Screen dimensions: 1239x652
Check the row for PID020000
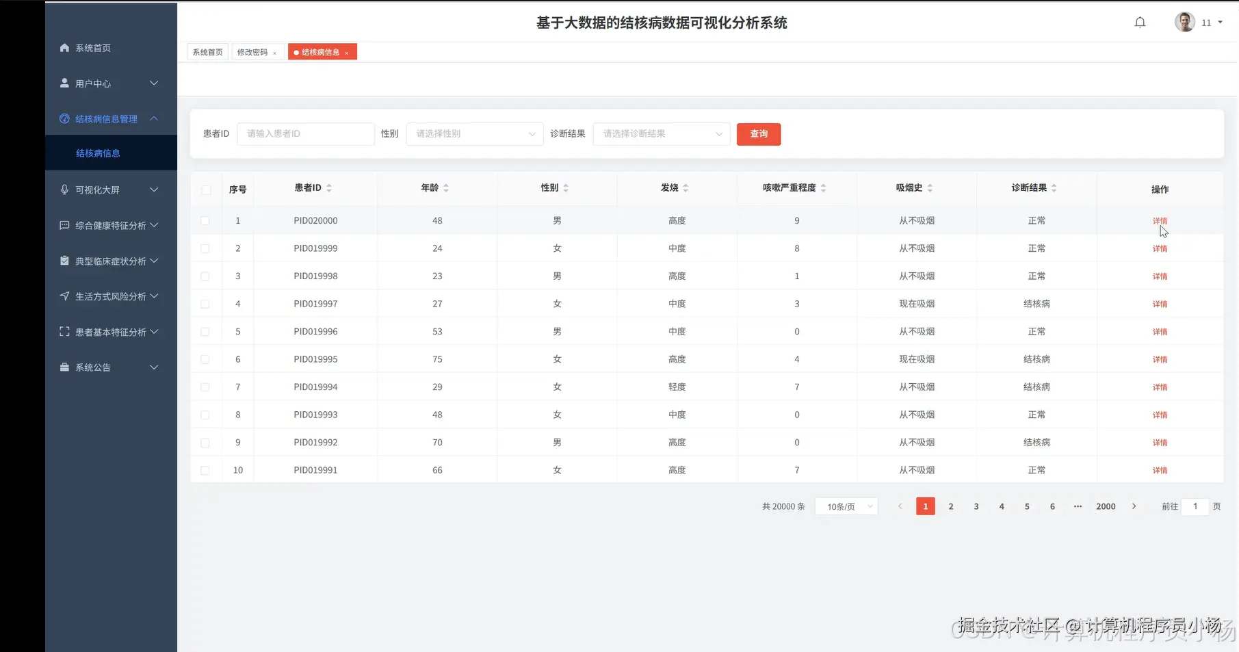coord(205,221)
